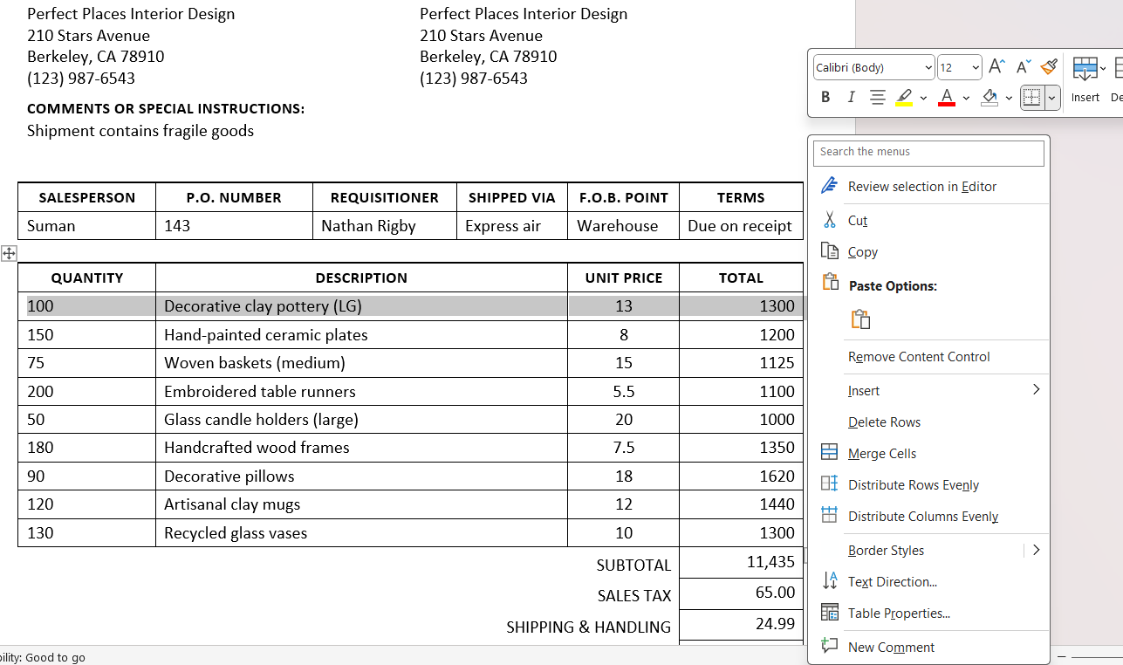Click the cell 'Decorative clay pottery (LG)'
Image resolution: width=1123 pixels, height=665 pixels.
(361, 306)
